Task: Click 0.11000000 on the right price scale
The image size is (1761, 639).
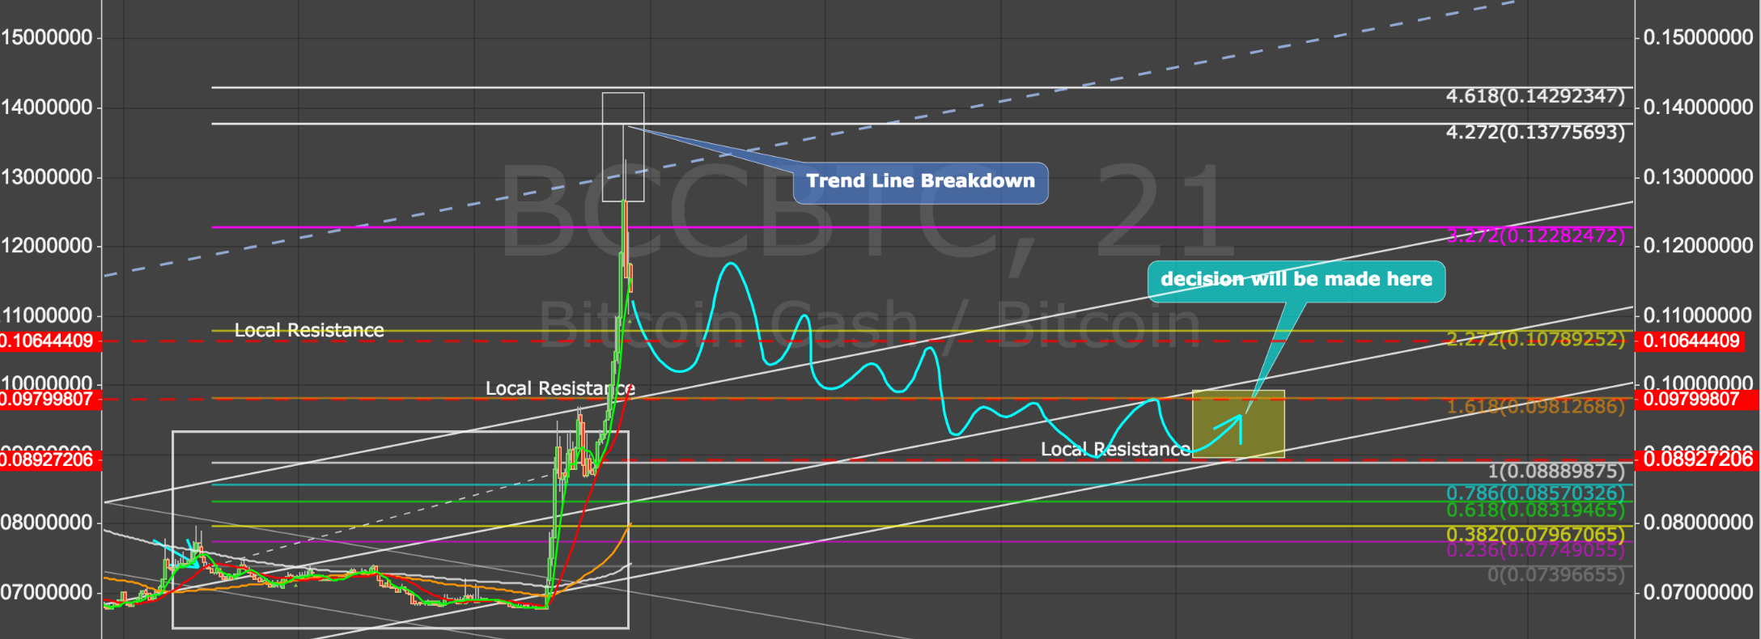Action: tap(1699, 315)
